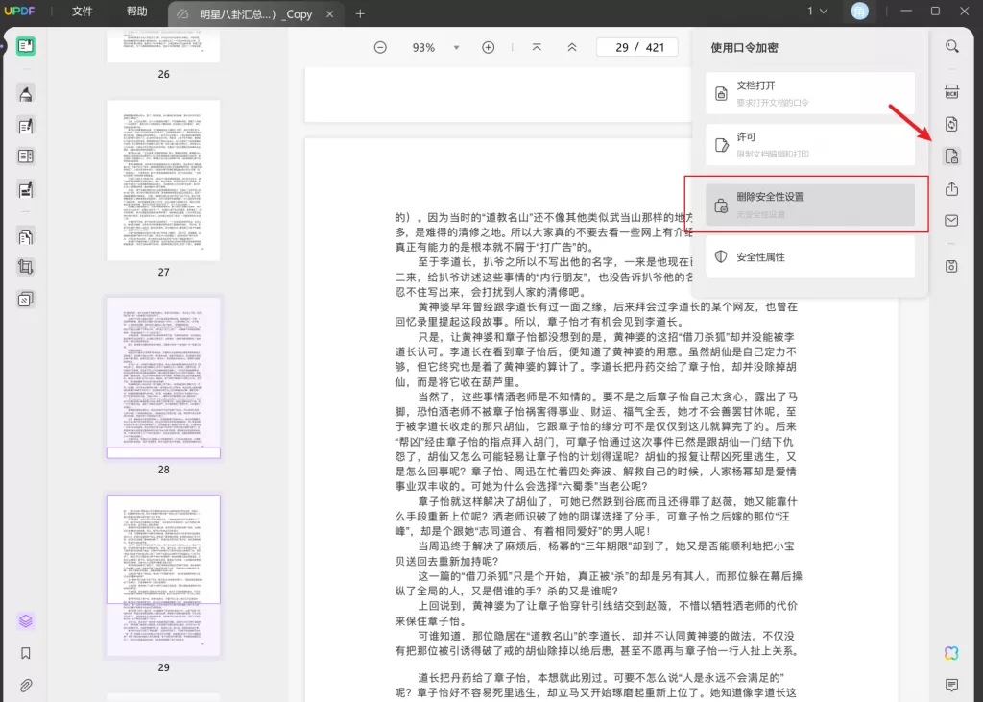
Task: Click the UPDF logo
Action: 20,12
